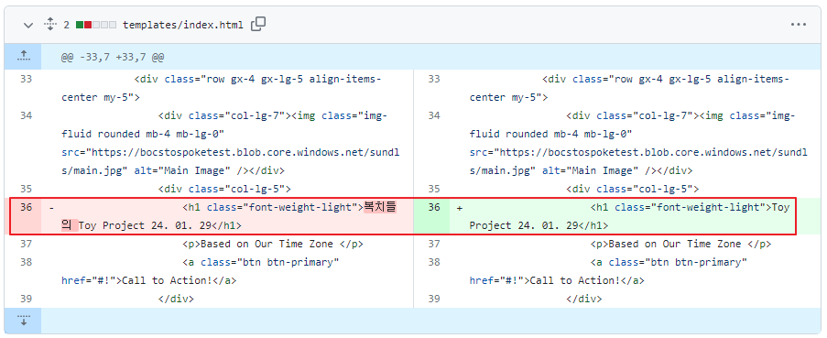Open the file options ellipsis menu
Screen dimensions: 827x338
click(x=798, y=24)
